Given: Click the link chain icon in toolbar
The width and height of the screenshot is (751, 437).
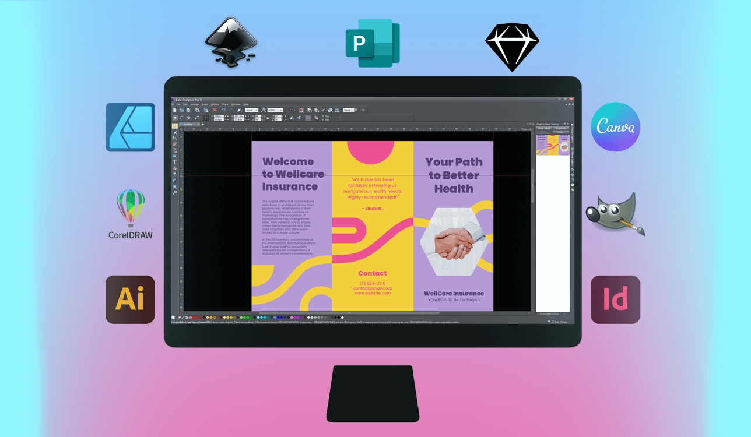Looking at the screenshot, I should tap(323, 110).
